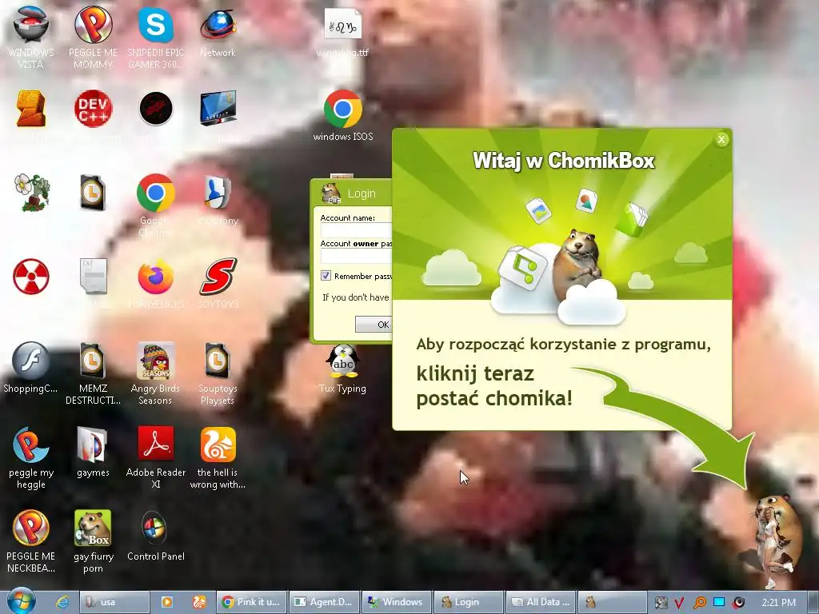Click the orange media player taskbar icon
The width and height of the screenshot is (819, 614).
(x=167, y=602)
